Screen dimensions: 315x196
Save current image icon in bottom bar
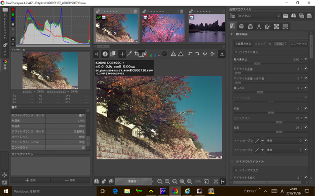coord(97,181)
